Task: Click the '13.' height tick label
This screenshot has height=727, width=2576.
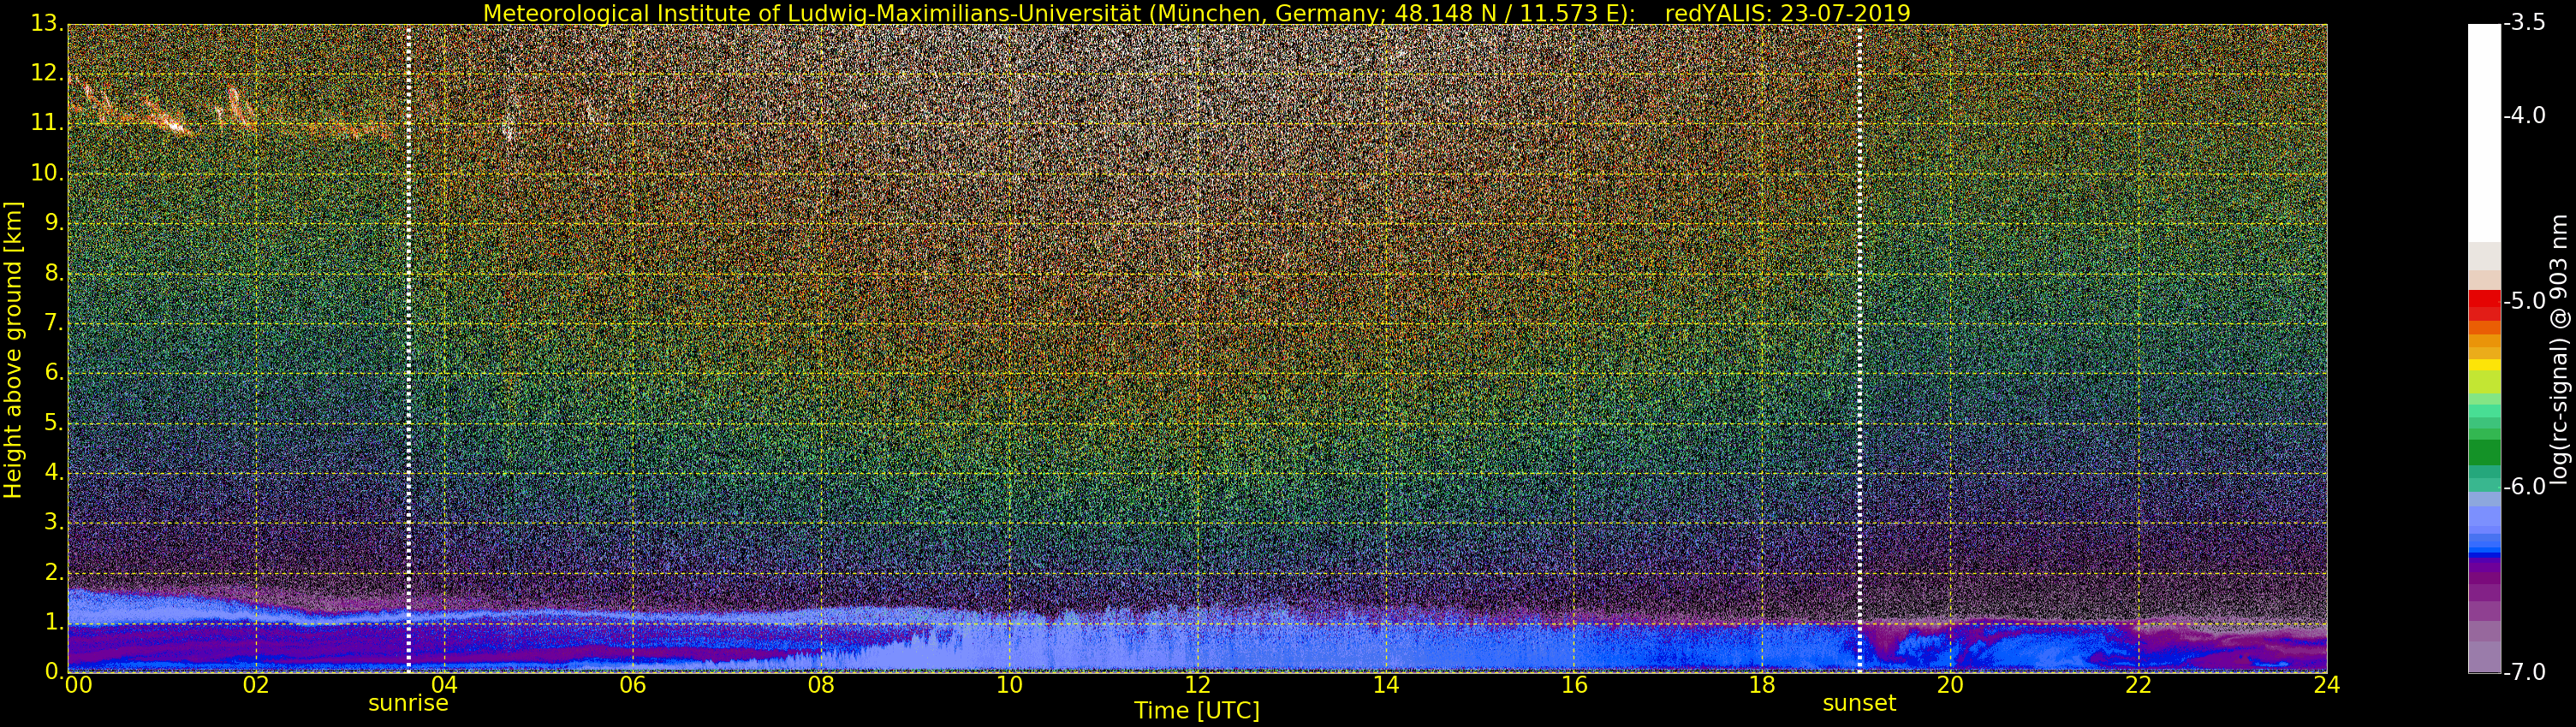Action: [x=47, y=23]
